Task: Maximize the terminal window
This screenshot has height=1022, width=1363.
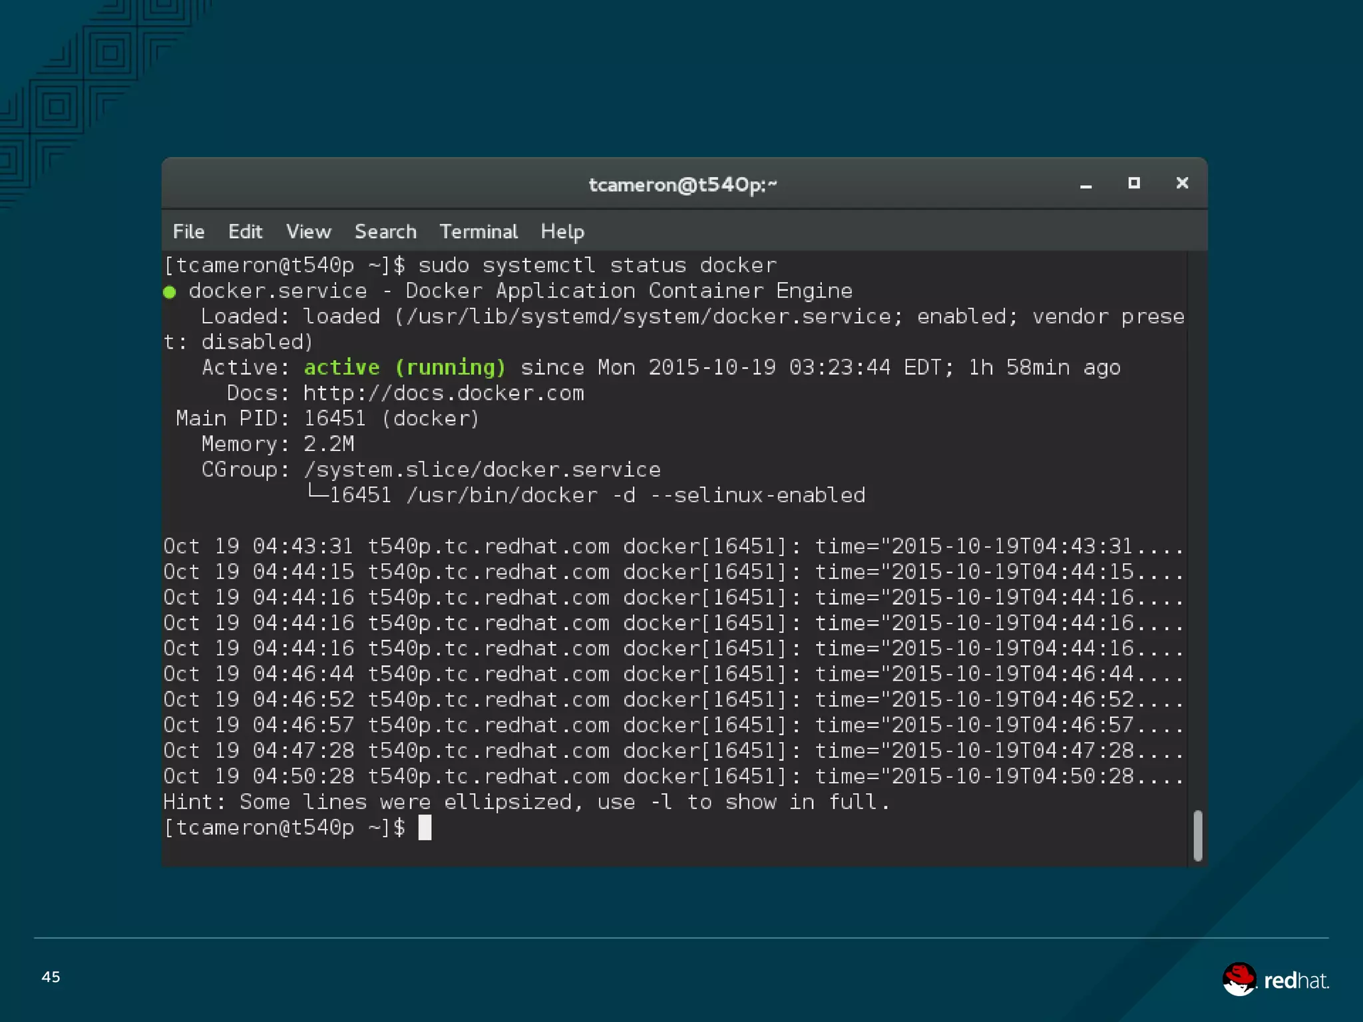Action: 1134,183
